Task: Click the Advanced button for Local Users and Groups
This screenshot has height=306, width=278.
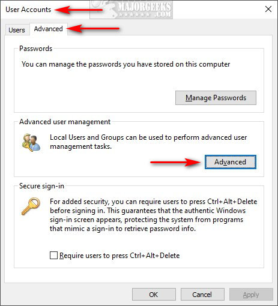Action: tap(231, 162)
